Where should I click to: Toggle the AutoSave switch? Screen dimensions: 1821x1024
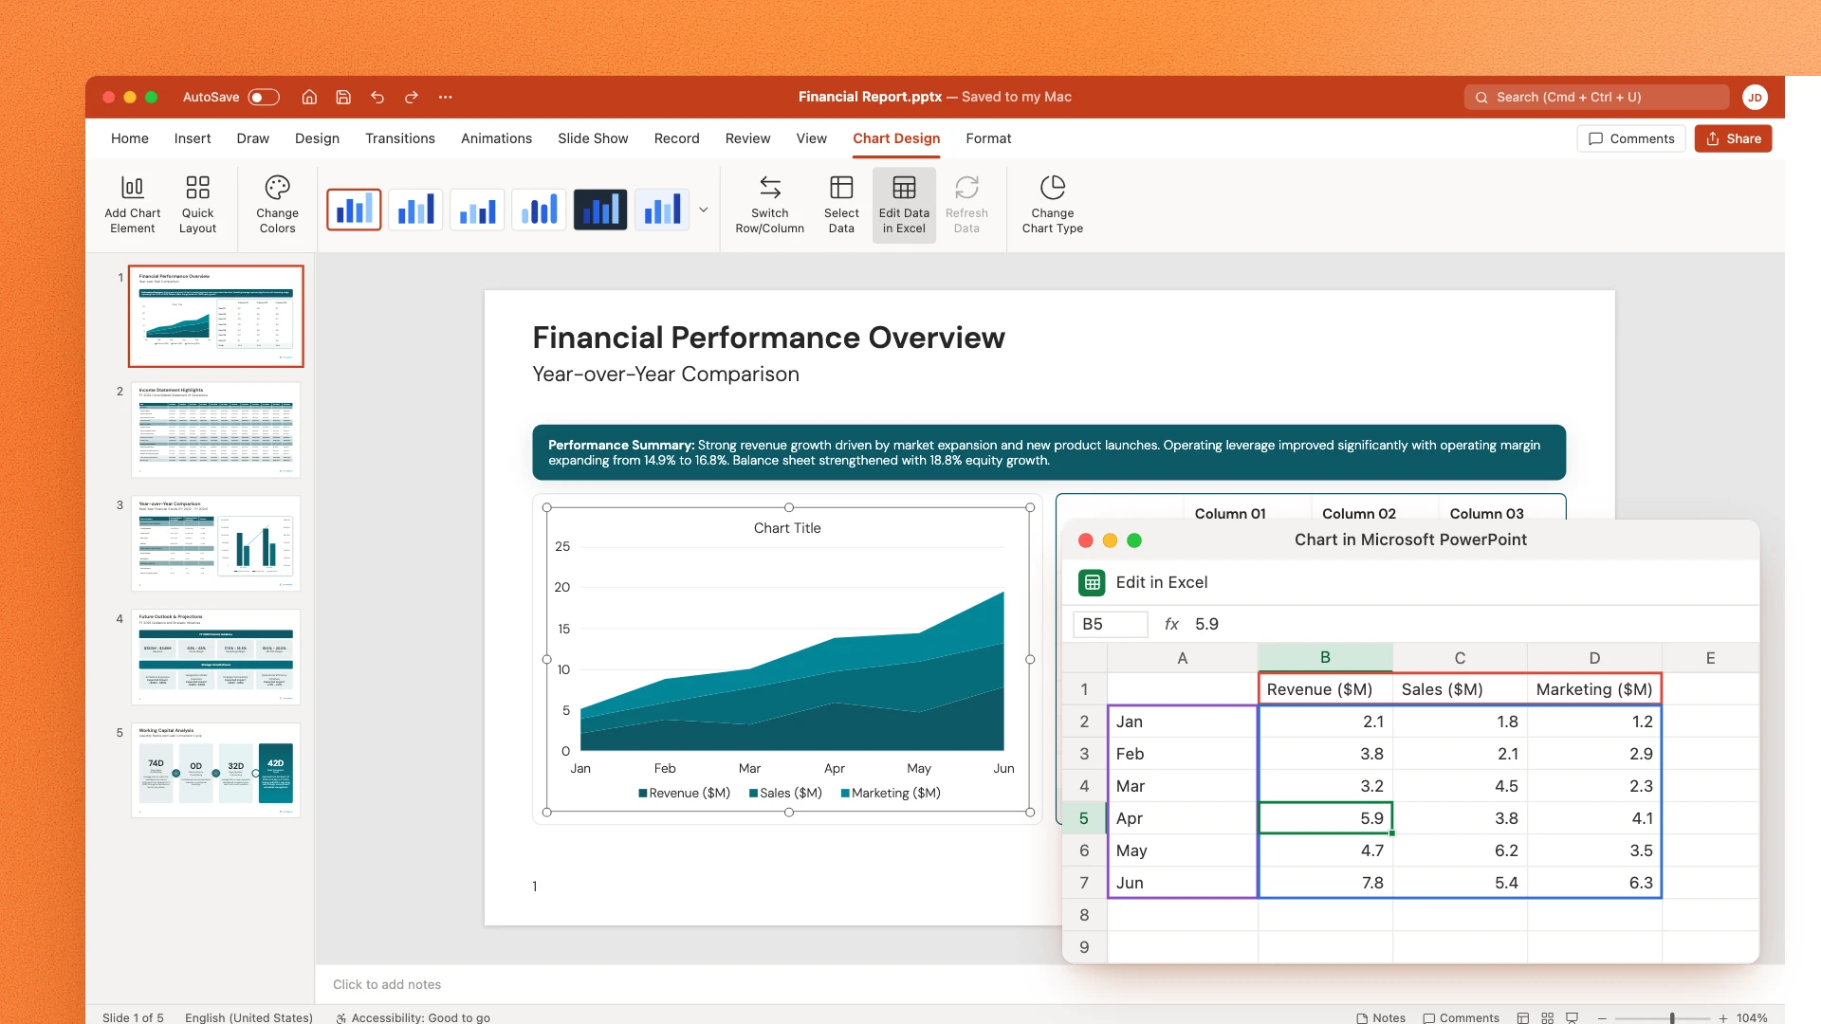(x=264, y=97)
